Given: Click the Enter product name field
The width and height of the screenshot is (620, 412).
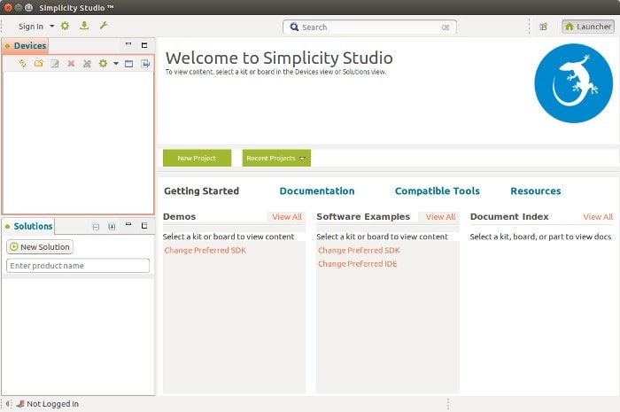Looking at the screenshot, I should tap(78, 266).
